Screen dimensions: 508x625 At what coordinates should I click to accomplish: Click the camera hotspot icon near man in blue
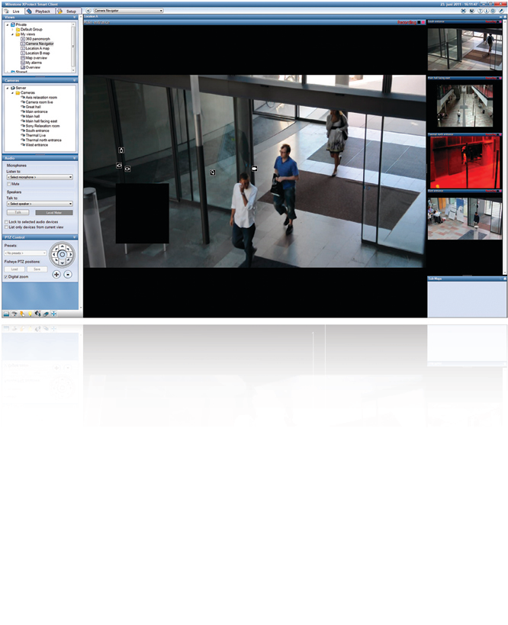click(254, 169)
